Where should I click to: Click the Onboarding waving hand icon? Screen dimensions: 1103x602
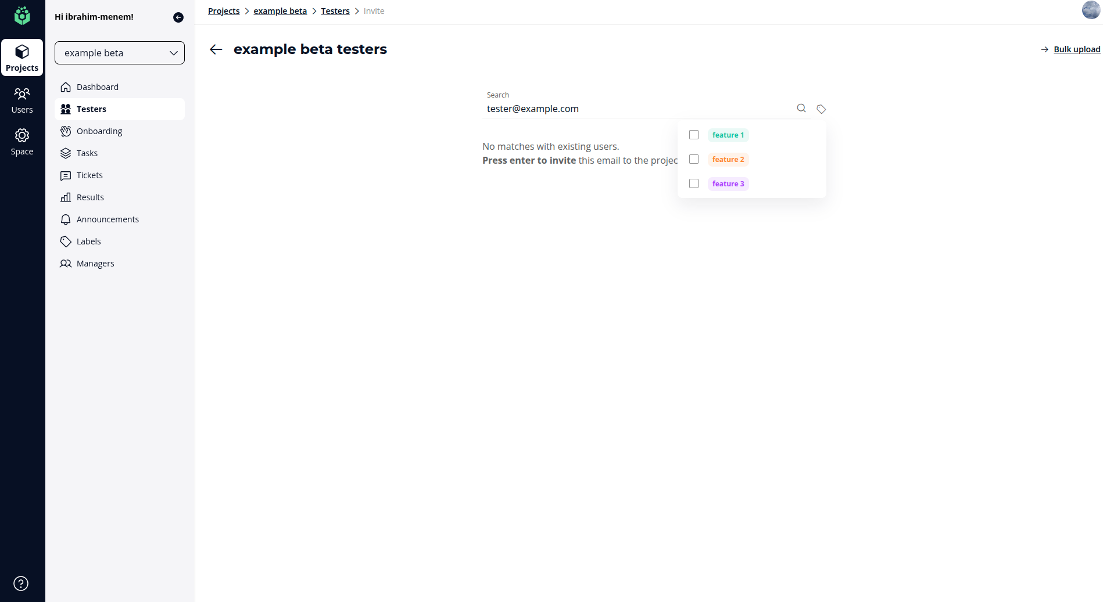click(x=66, y=131)
